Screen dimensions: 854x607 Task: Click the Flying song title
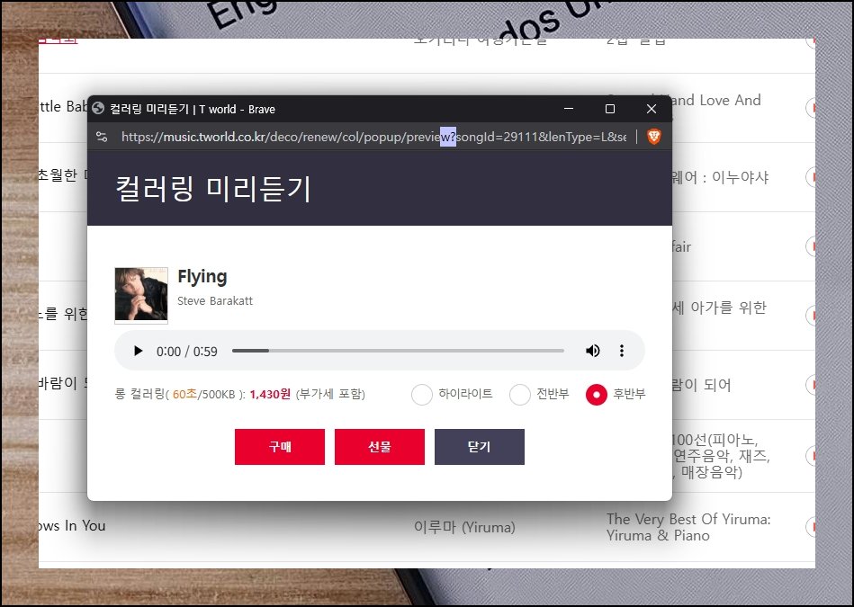202,277
